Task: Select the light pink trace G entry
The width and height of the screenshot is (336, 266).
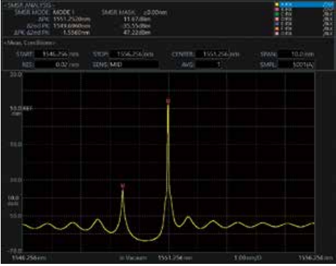Action: [x=304, y=33]
